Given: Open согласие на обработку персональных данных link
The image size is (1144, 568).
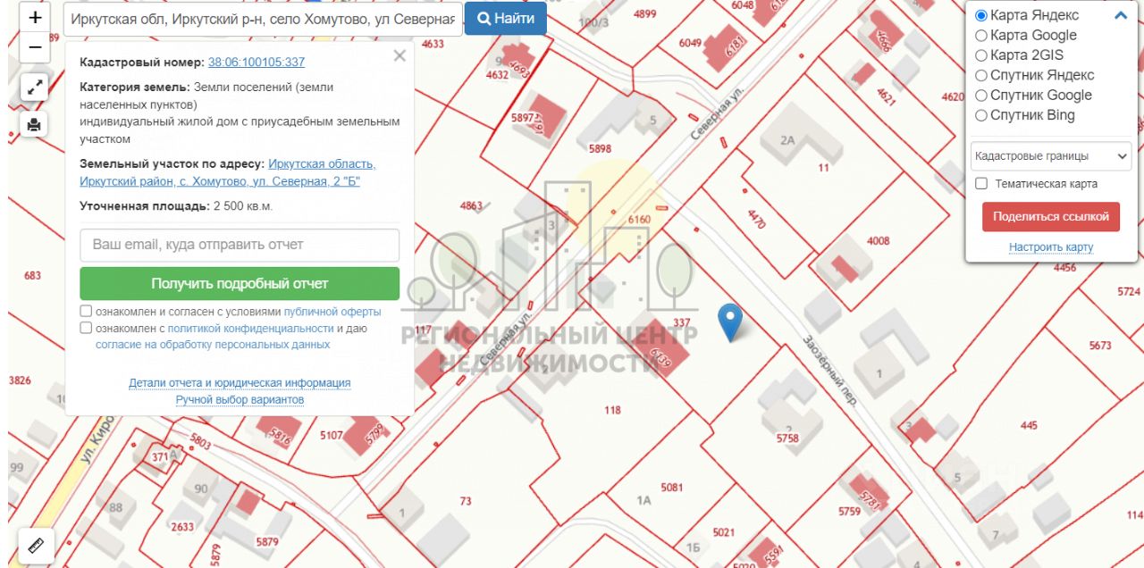Looking at the screenshot, I should coord(213,344).
